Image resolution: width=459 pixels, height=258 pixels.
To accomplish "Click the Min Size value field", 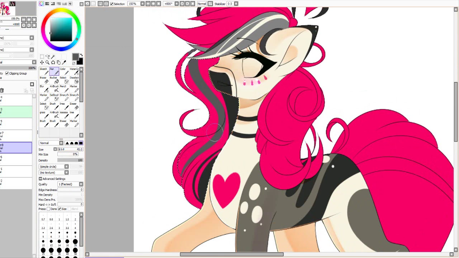I will coord(68,154).
